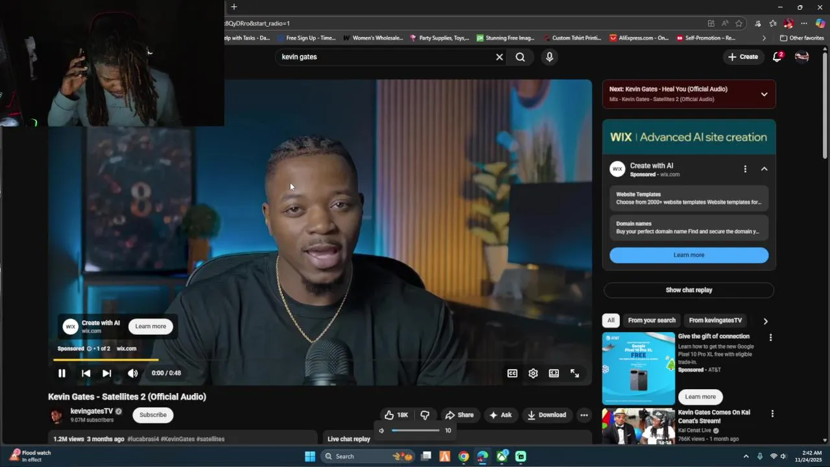830x467 pixels.
Task: Open Website Templates ad link
Action: pyautogui.click(x=689, y=198)
